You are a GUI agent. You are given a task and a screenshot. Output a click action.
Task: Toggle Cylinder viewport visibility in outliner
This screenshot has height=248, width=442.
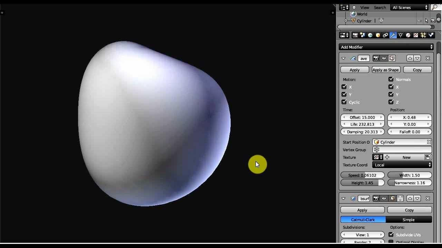420,21
